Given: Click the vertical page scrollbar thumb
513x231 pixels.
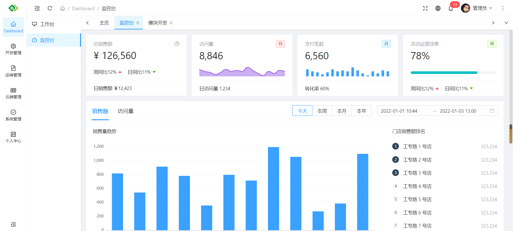Looking at the screenshot, I should coord(511,134).
